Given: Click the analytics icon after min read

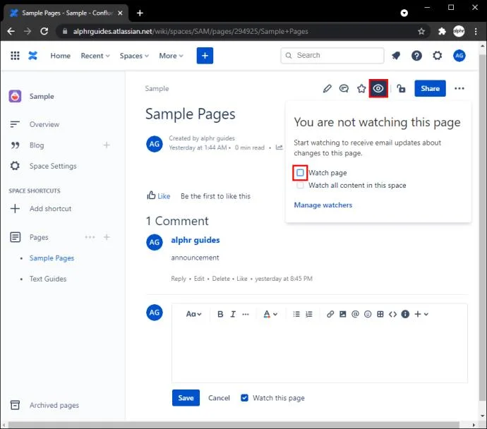Looking at the screenshot, I should (279, 147).
